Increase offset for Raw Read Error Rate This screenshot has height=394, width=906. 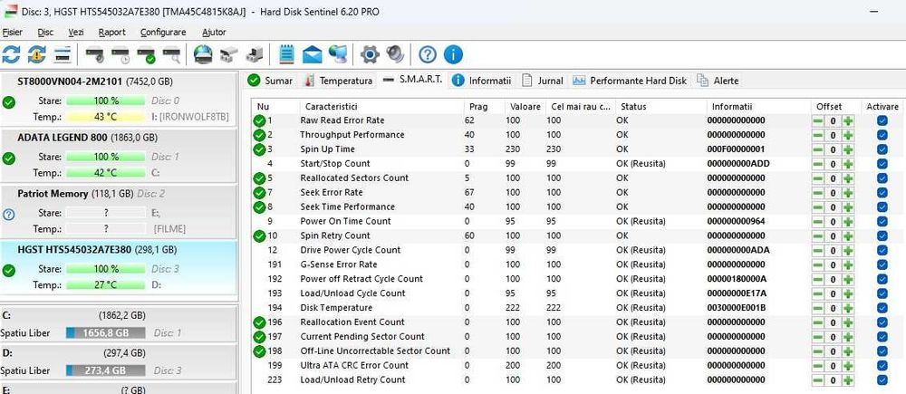point(848,120)
